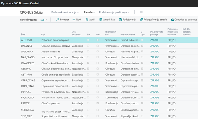
Task: Click 'Obračun prevoza' description cell
Action: click(50, 103)
